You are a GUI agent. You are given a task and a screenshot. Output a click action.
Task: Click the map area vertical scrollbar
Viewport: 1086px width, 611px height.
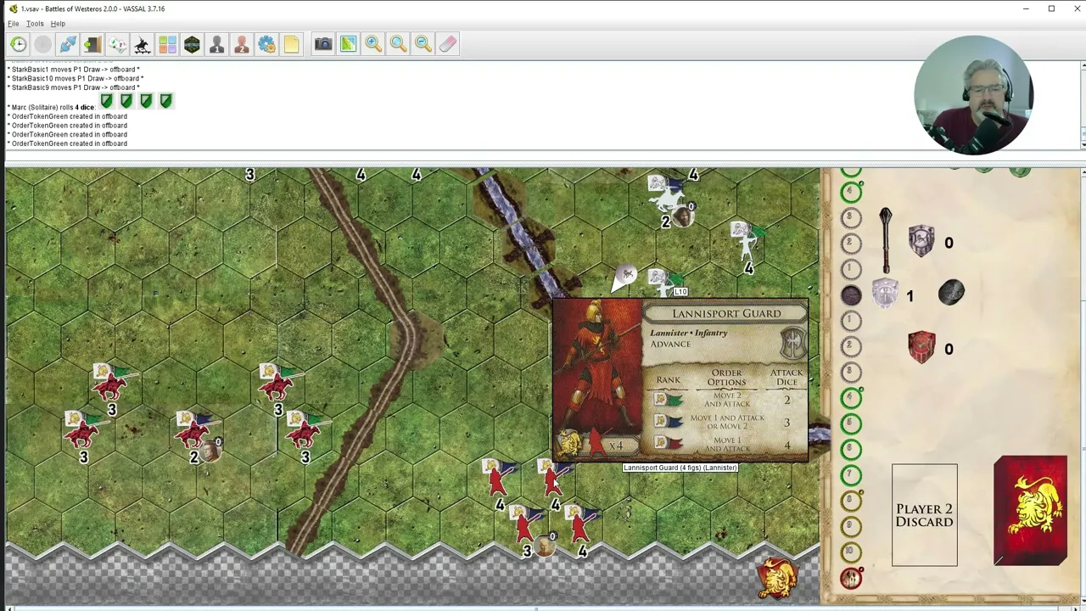(x=1082, y=386)
